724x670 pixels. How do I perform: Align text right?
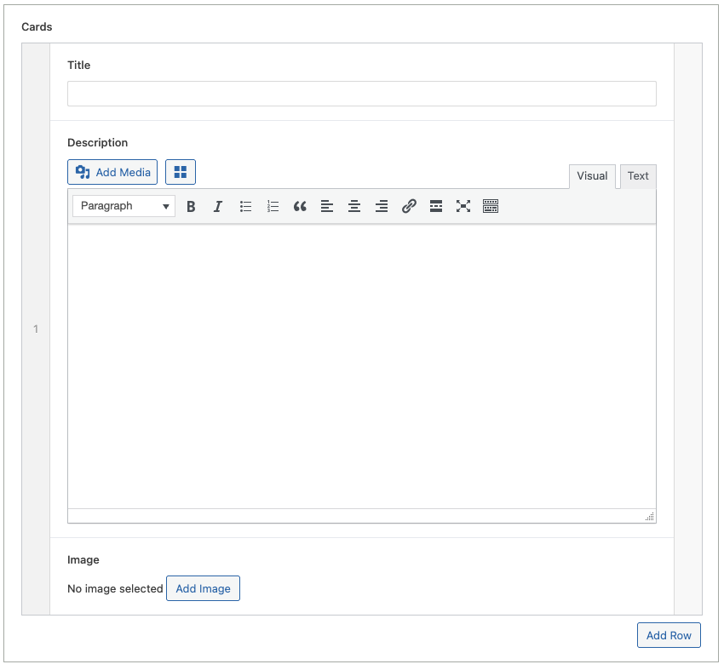(x=382, y=206)
